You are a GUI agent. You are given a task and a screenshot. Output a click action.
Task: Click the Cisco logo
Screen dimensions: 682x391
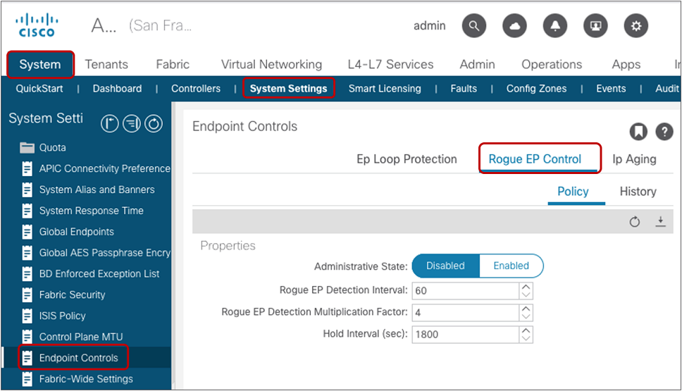(37, 25)
